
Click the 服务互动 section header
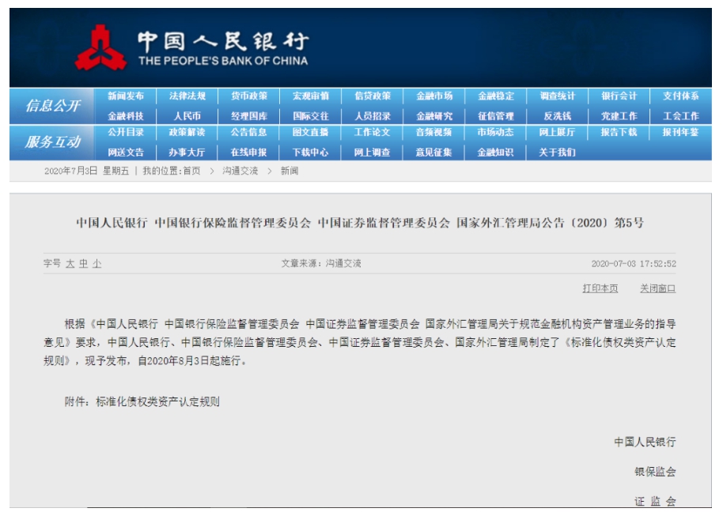pyautogui.click(x=53, y=142)
